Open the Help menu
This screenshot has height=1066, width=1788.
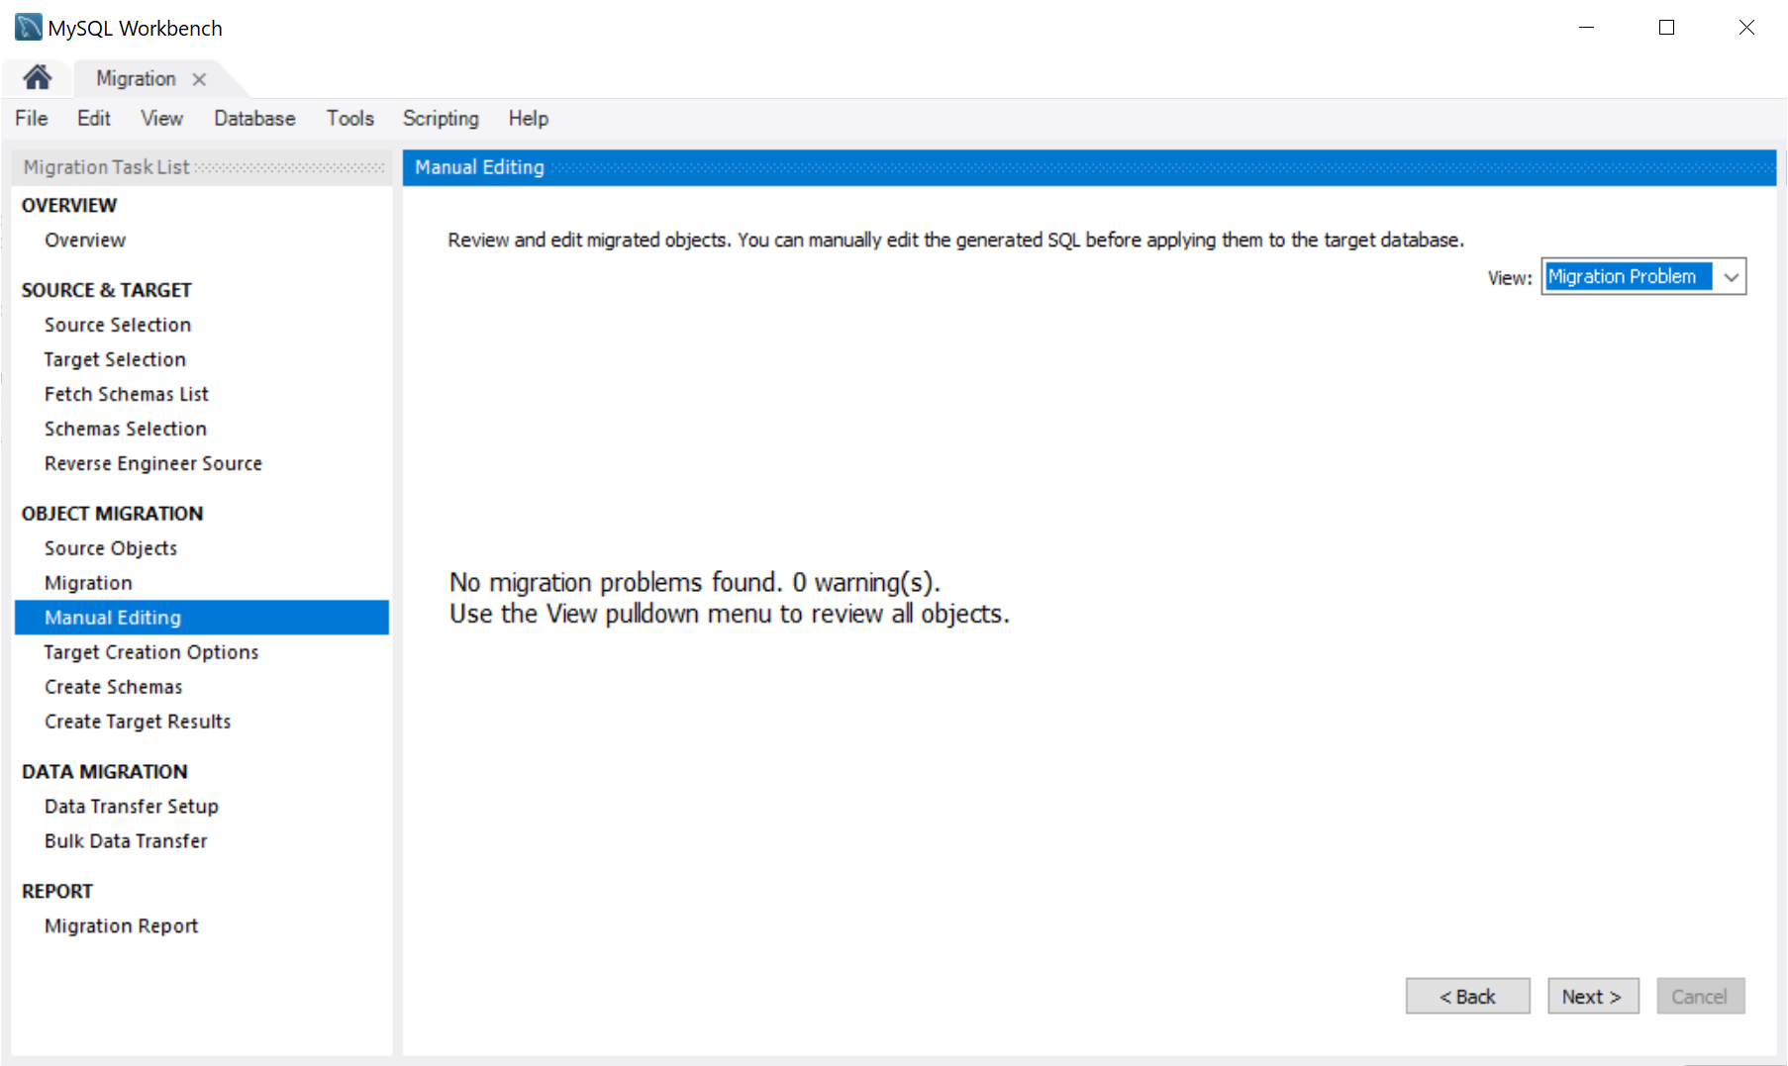(528, 119)
